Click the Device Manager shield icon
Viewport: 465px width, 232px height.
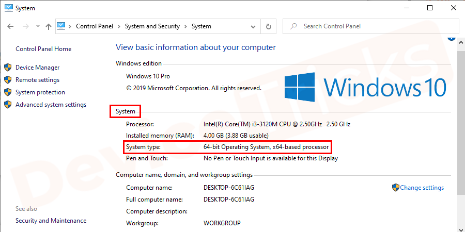[x=8, y=68]
